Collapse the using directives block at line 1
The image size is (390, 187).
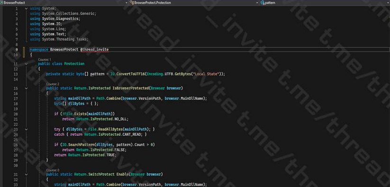tap(27, 9)
